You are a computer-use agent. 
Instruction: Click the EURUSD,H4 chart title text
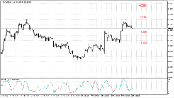7,2
